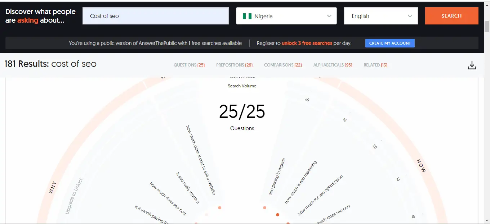
Task: Click 'Upgrade to Unlock' label
Action: coord(74,196)
